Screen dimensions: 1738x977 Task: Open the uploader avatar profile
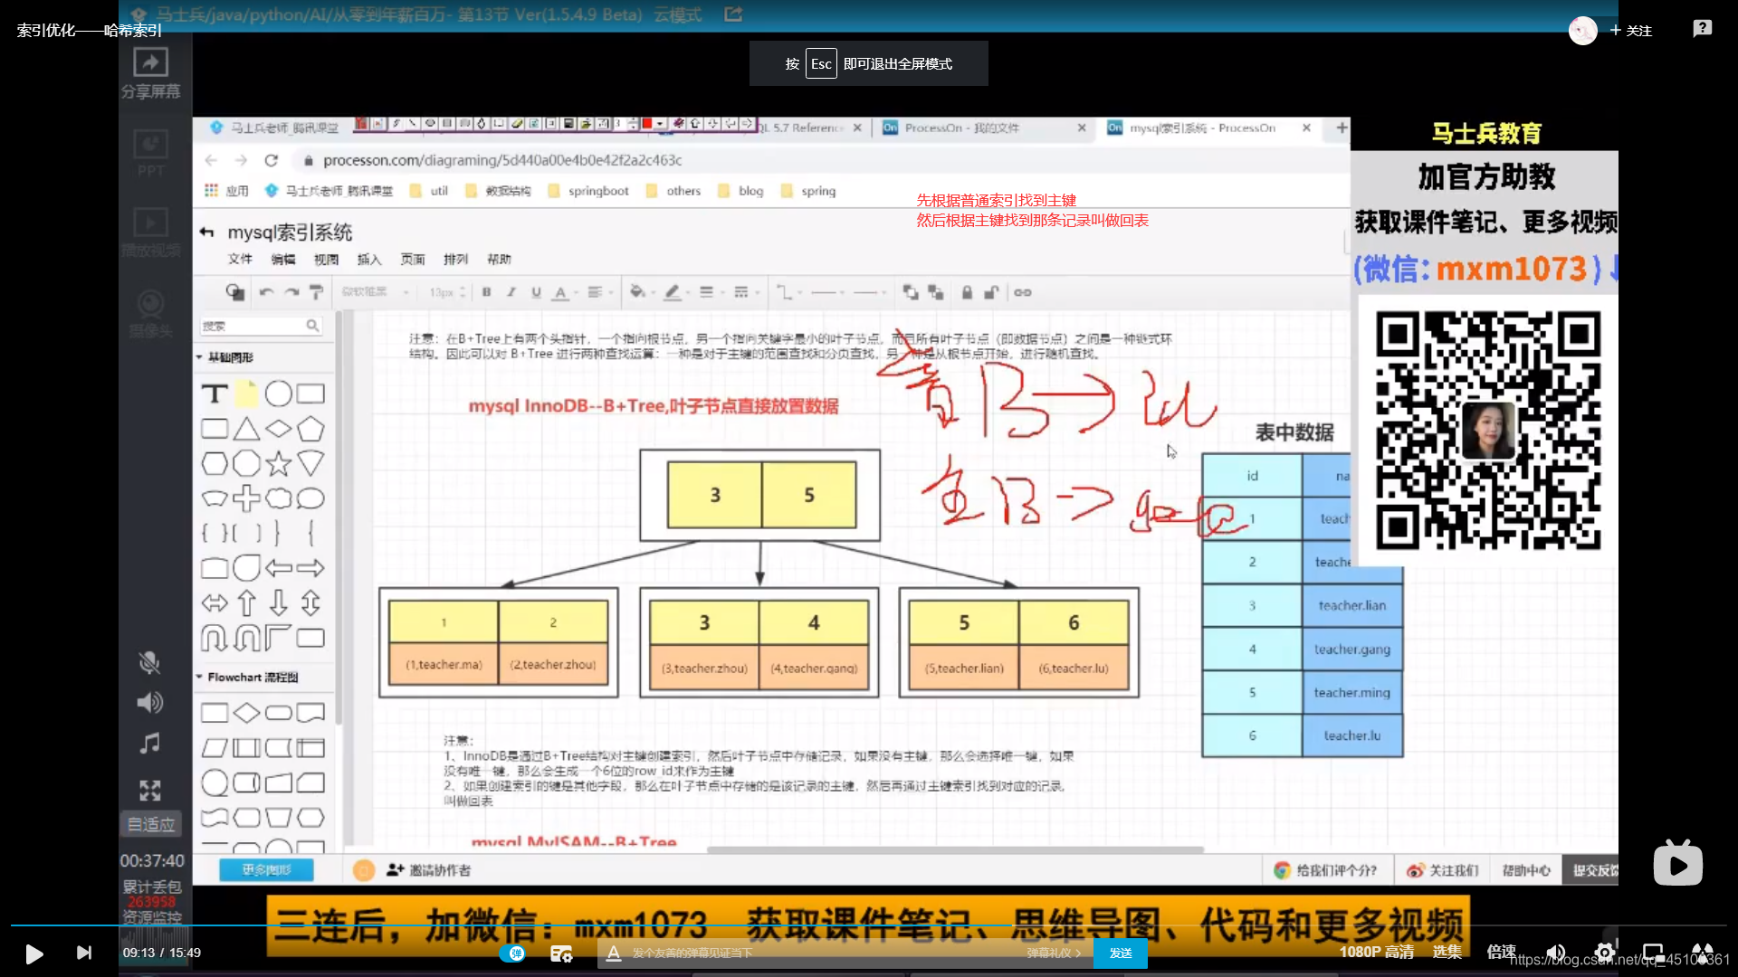pos(1582,31)
